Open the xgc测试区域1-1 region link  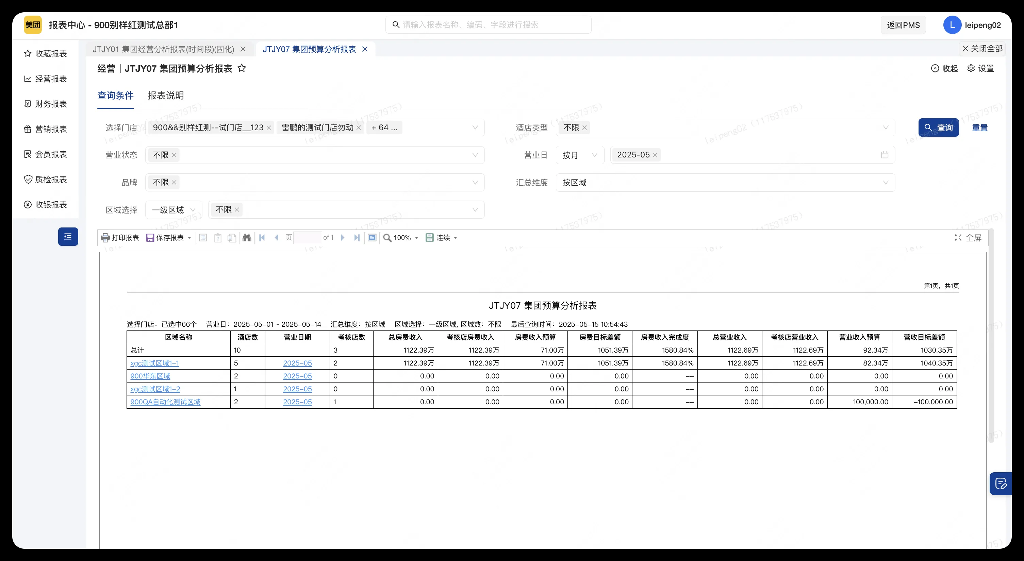[155, 363]
